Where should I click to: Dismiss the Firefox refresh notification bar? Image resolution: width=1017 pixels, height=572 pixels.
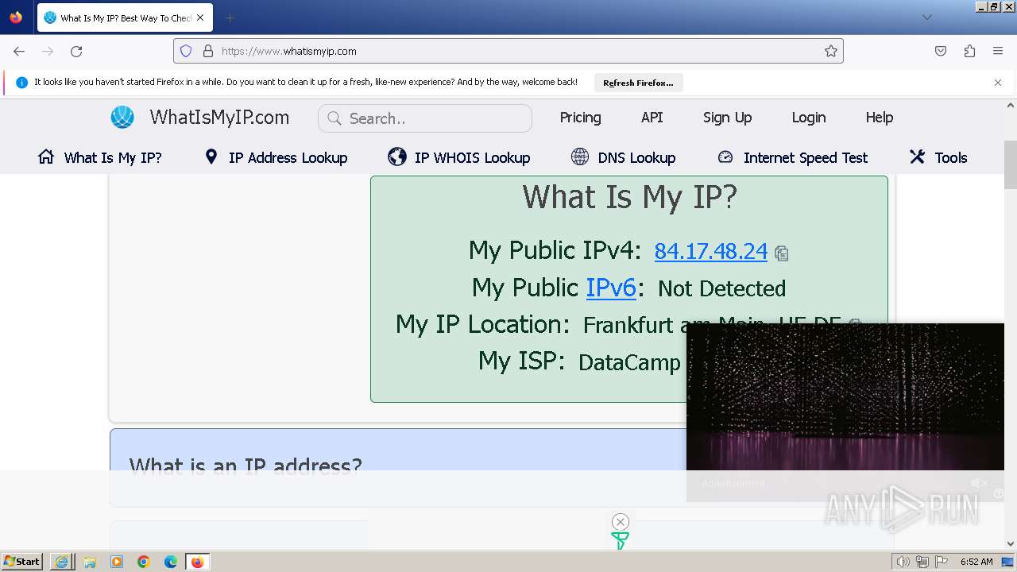pyautogui.click(x=998, y=82)
